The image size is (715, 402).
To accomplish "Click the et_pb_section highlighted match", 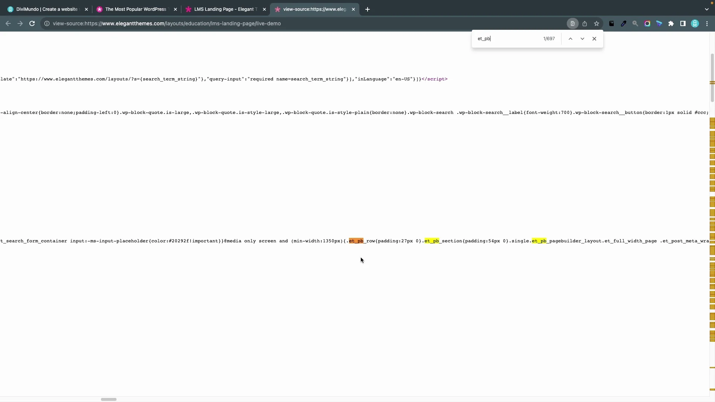I will click(432, 241).
